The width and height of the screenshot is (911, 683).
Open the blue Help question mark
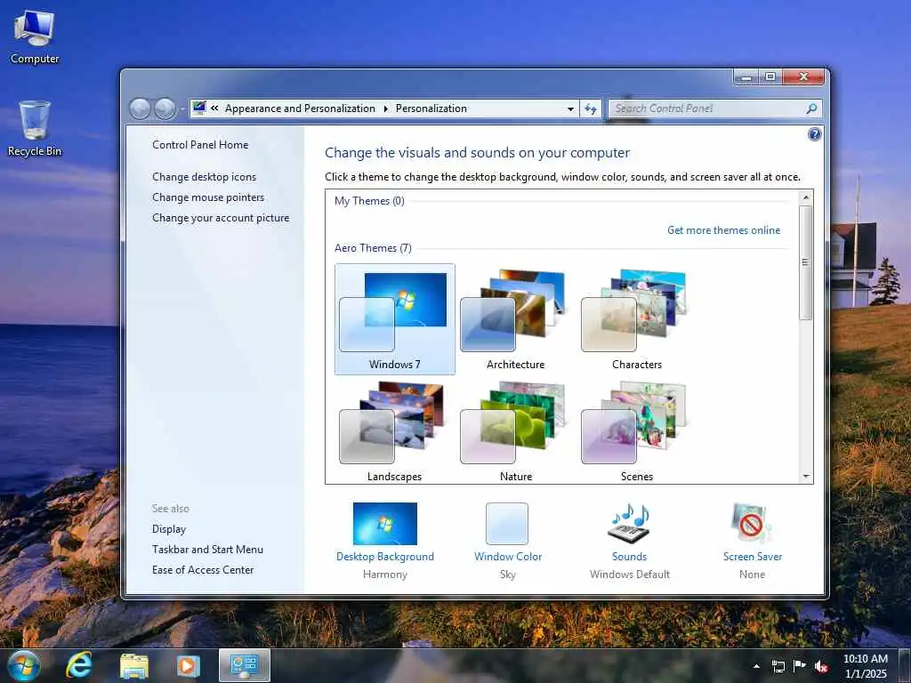[815, 135]
